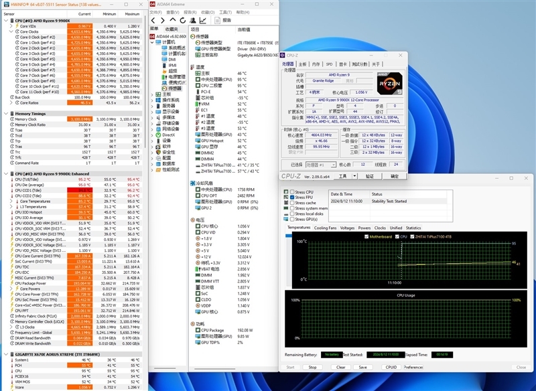Image resolution: width=536 pixels, height=391 pixels.
Task: Click the report page icon in AIDA64 toolbar
Action: 216,20
